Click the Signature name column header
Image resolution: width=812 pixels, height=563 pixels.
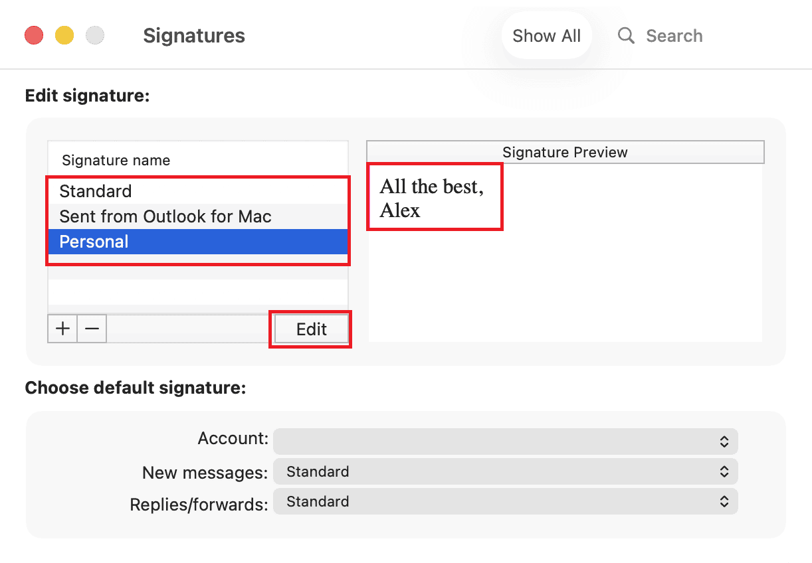[x=116, y=160]
